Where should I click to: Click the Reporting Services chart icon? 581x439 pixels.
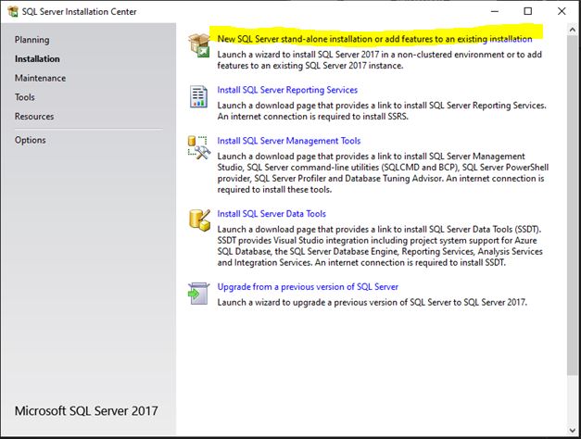(x=198, y=95)
